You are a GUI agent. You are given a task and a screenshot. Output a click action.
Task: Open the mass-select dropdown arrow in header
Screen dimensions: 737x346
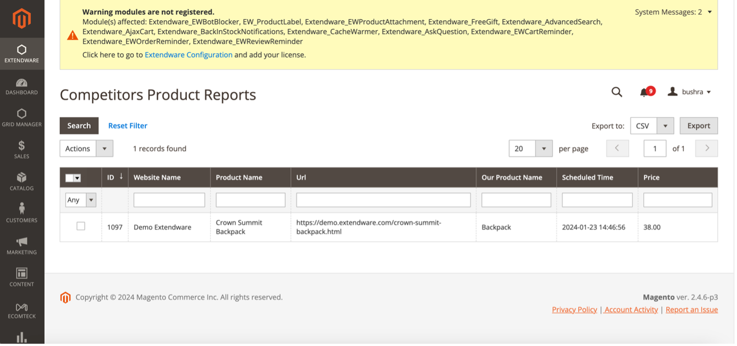[77, 178]
